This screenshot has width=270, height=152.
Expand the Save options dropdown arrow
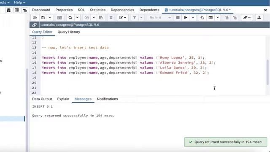pyautogui.click(x=50, y=17)
